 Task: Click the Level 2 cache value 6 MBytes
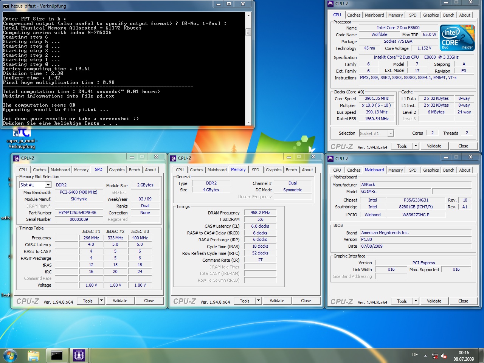pos(436,112)
